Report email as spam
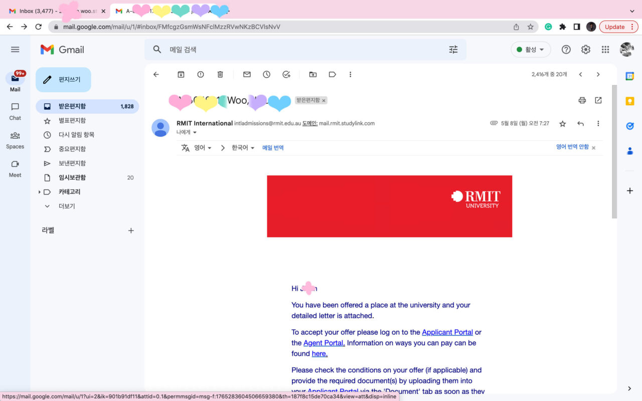Screen dimensions: 642x401 point(201,75)
